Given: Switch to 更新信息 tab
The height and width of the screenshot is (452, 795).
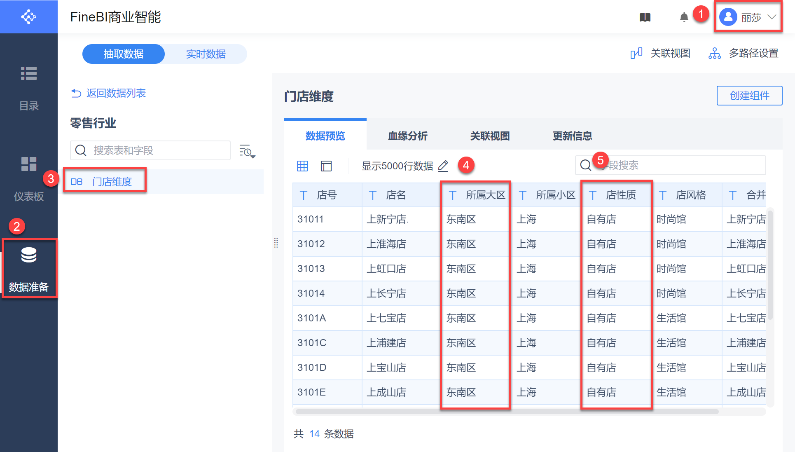Looking at the screenshot, I should [572, 136].
